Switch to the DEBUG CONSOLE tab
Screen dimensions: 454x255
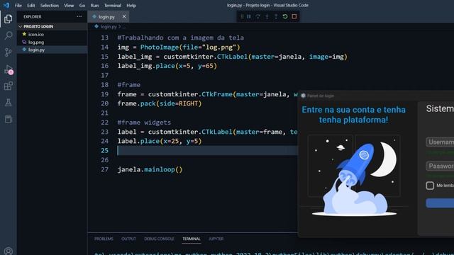159,239
